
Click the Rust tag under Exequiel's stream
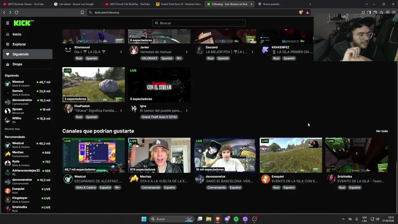point(276,188)
